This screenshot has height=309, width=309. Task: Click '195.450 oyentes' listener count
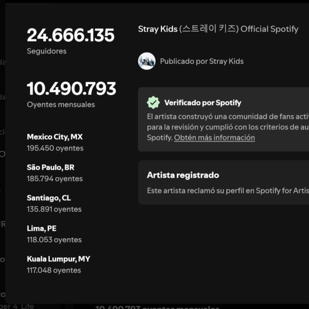click(55, 148)
